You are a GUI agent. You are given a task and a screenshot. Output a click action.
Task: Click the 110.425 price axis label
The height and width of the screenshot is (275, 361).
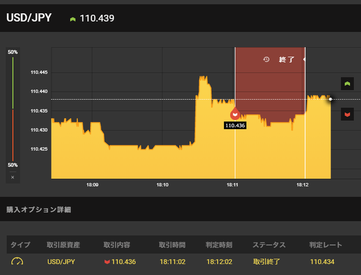coord(39,149)
